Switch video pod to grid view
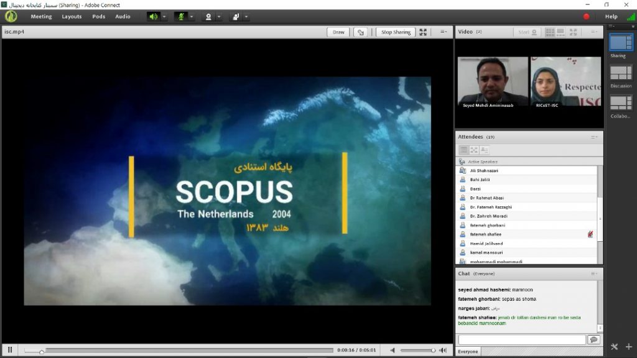This screenshot has width=637, height=358. [551, 32]
